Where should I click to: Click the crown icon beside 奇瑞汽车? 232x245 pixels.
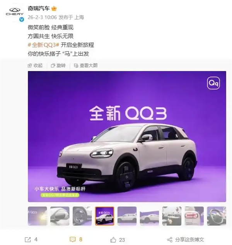pyautogui.click(x=54, y=8)
